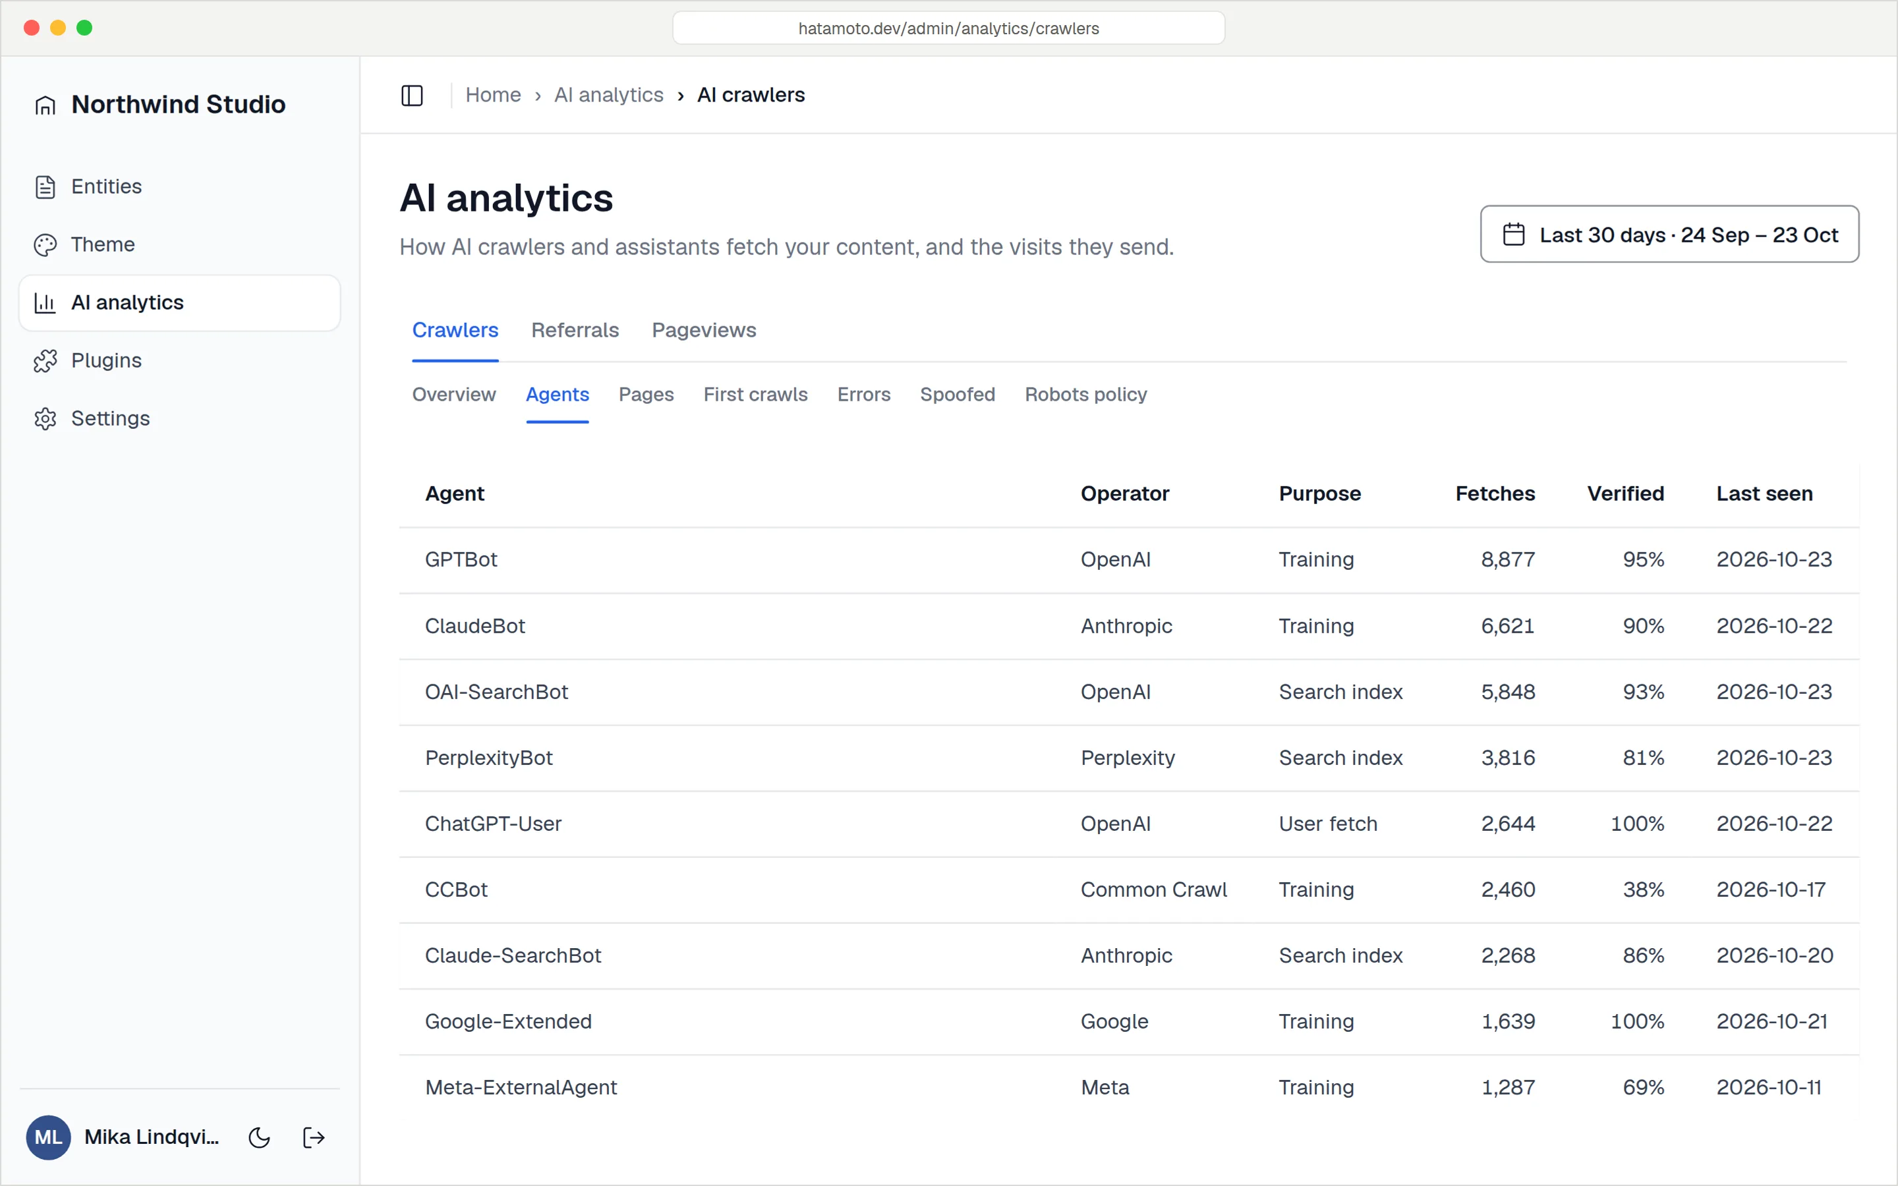Toggle the sidebar panel icon

[412, 95]
